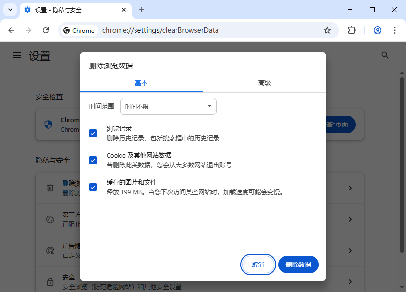Screen dimensions: 406x292
Task: Click the settings search magnifier icon
Action: (385, 55)
